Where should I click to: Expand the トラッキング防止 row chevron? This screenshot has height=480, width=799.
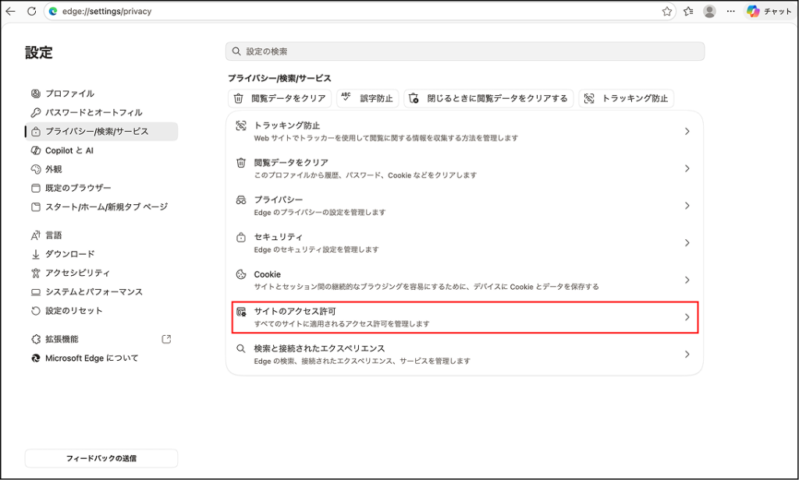click(x=687, y=132)
